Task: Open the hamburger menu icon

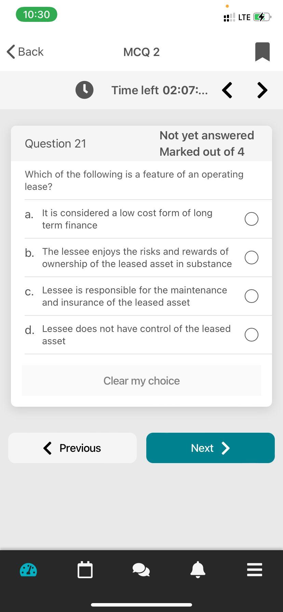Action: coord(254,570)
